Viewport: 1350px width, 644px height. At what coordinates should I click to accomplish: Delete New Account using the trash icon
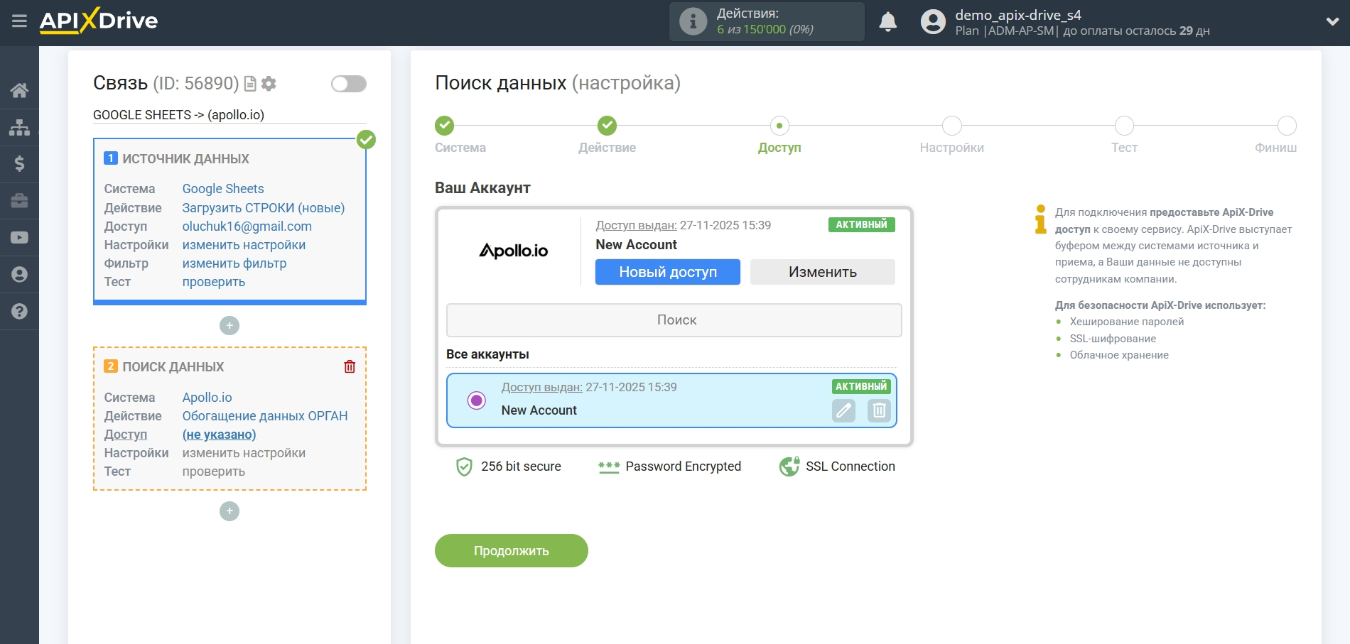click(878, 410)
